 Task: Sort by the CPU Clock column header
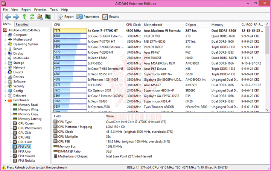pyautogui.click(x=133, y=25)
